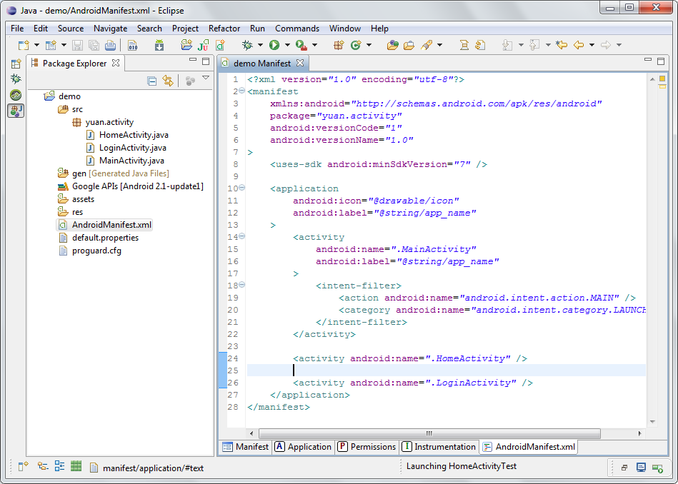Open the External Tools dropdown arrow
The height and width of the screenshot is (484, 678).
[314, 45]
